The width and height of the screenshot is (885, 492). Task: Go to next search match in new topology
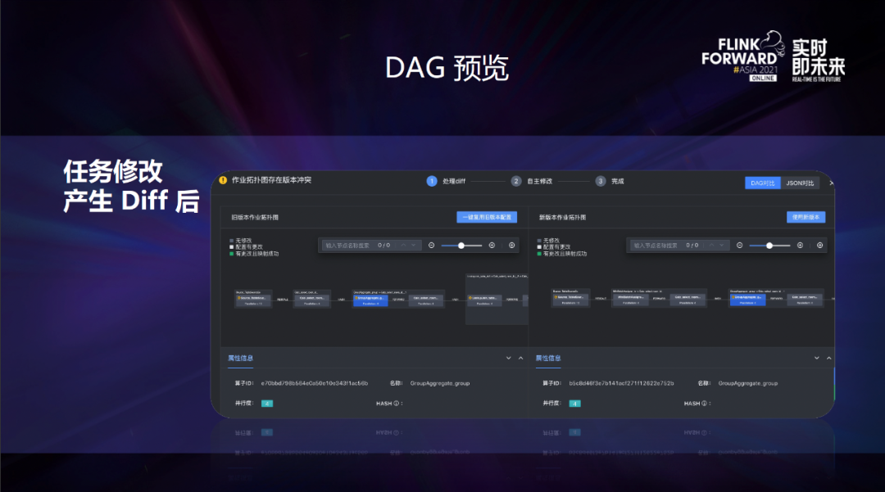(722, 245)
